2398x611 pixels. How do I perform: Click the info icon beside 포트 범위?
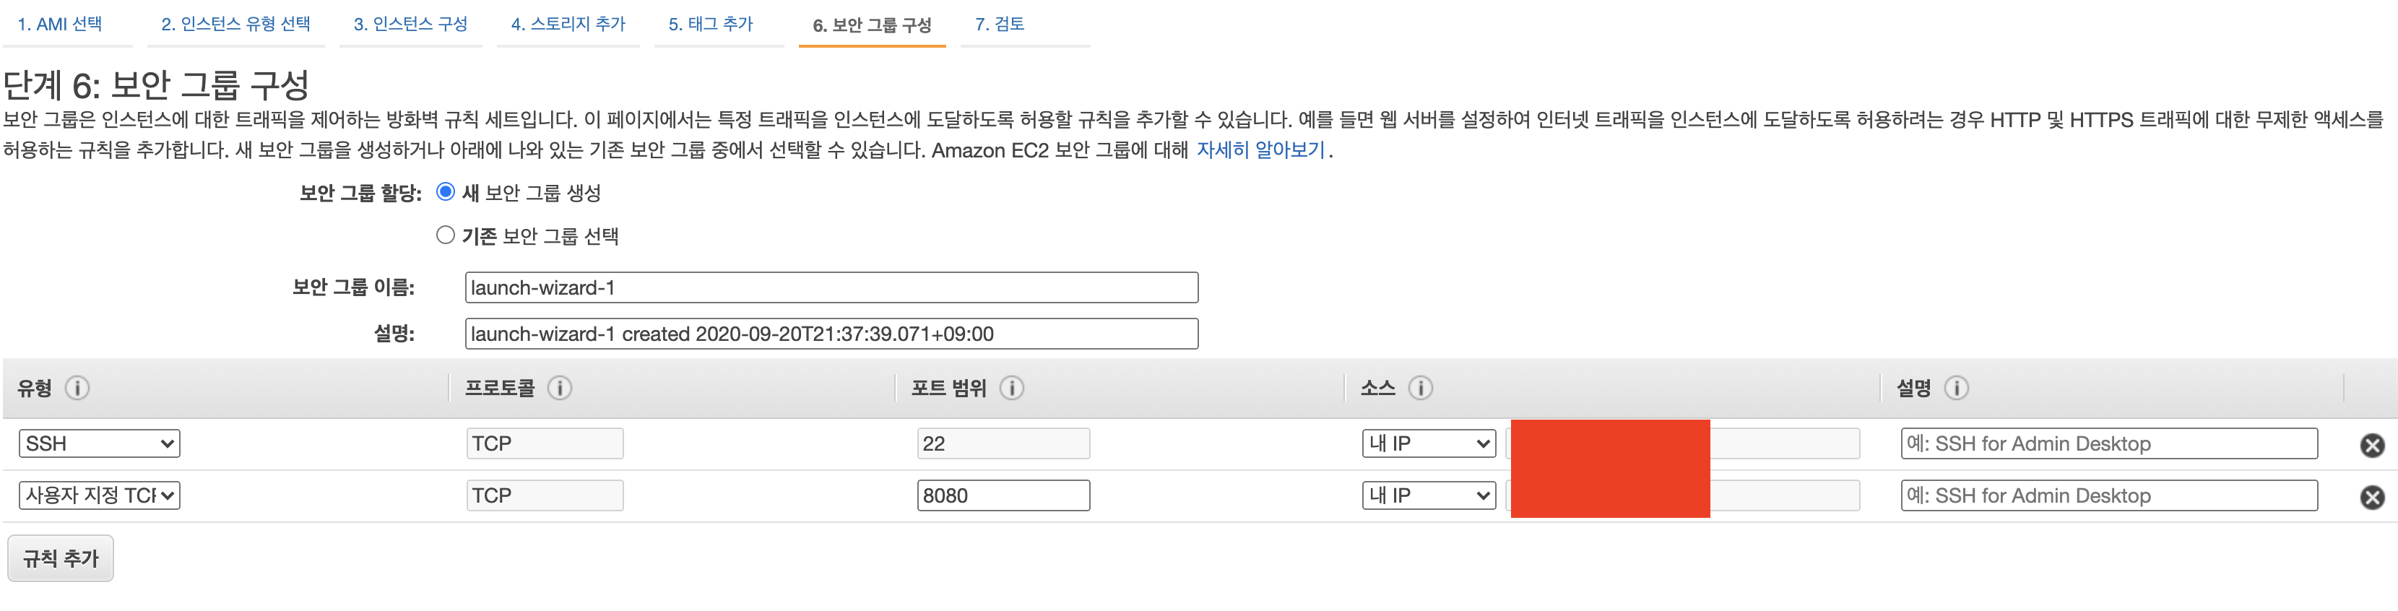pos(1011,389)
